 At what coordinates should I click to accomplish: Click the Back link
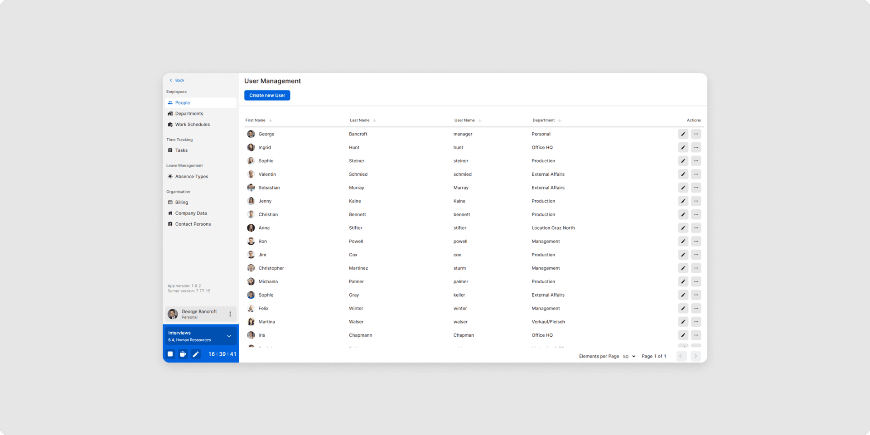177,80
